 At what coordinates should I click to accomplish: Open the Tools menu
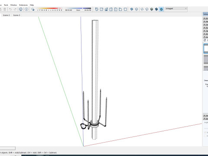[6, 5]
